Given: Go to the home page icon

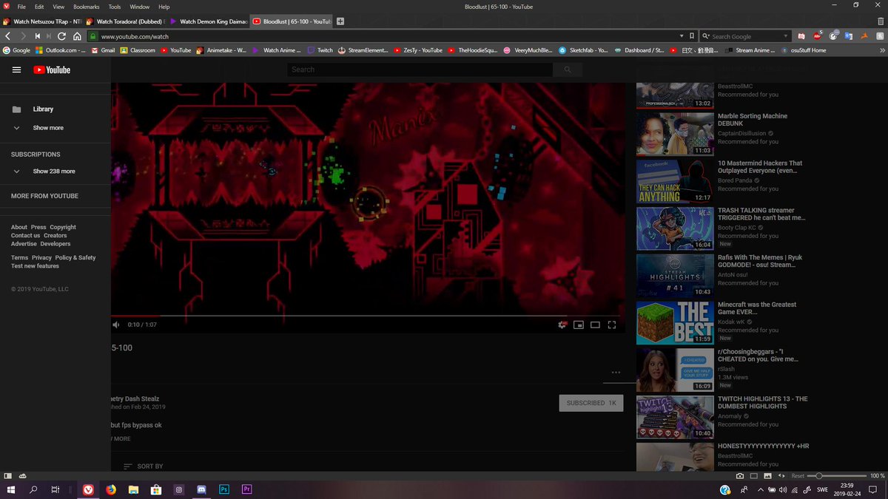Looking at the screenshot, I should point(77,35).
